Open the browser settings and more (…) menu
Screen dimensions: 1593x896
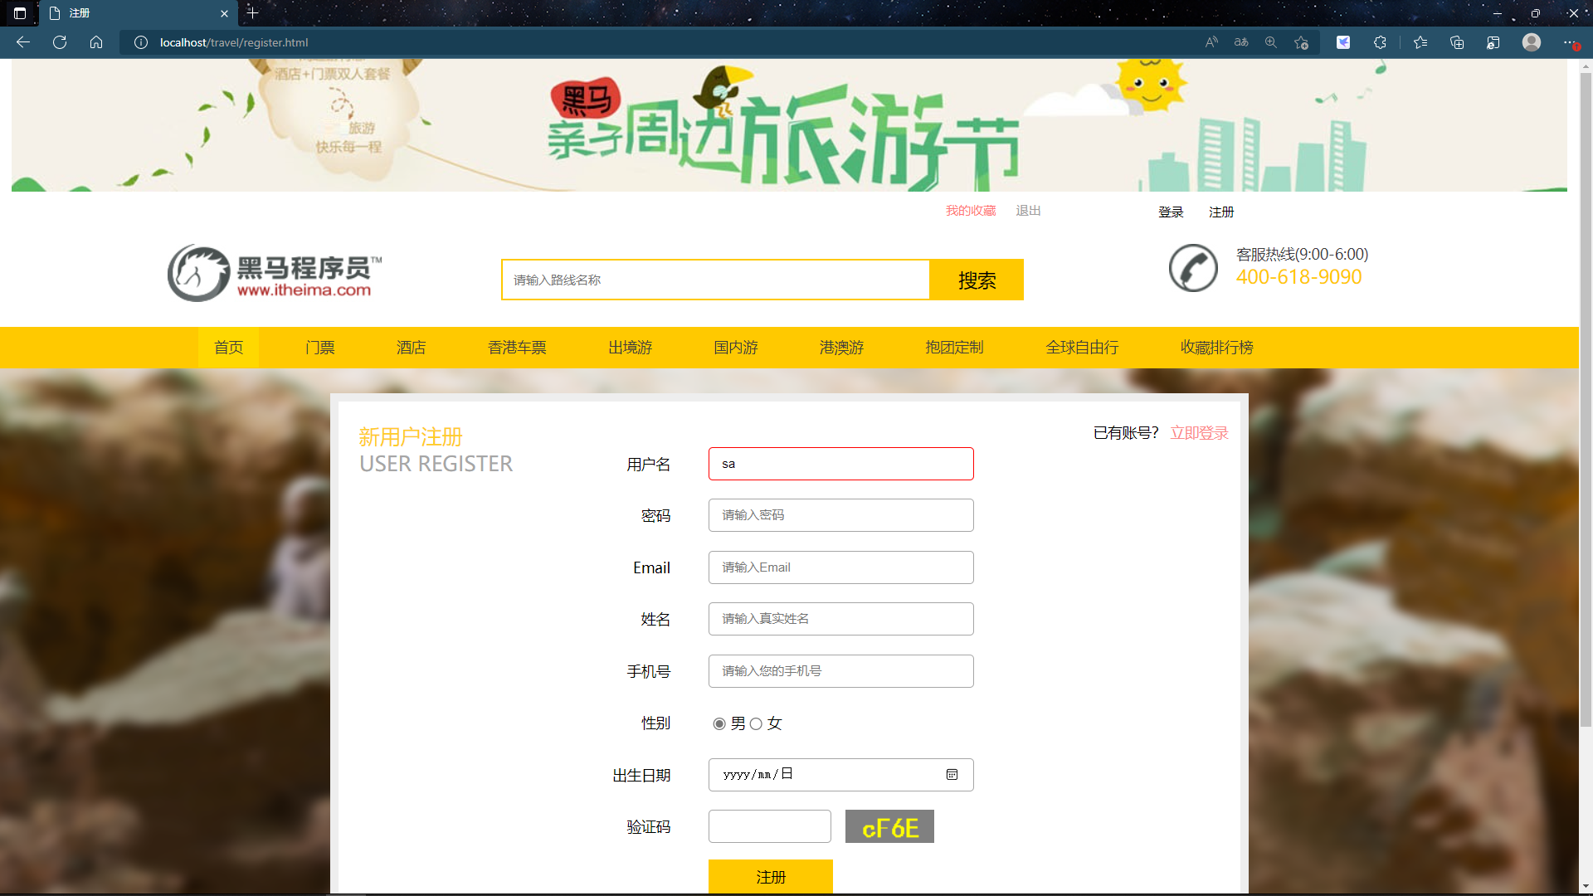point(1568,42)
